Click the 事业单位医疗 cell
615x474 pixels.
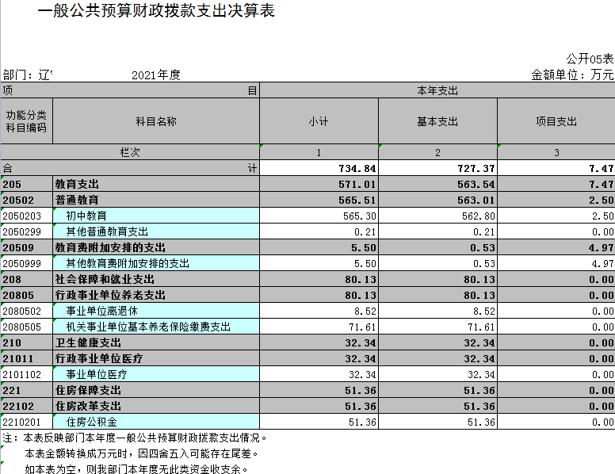coord(156,374)
